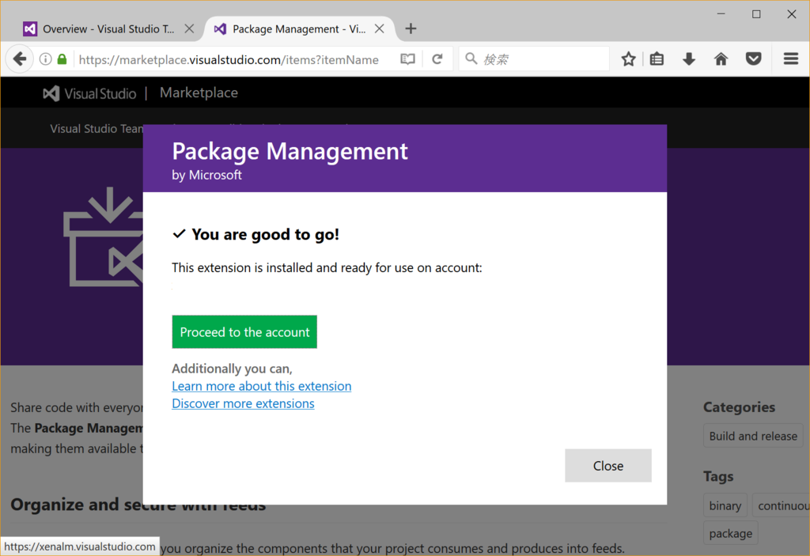Screen dimensions: 810x556
Task: Click the Package Management extension icon
Action: (104, 237)
